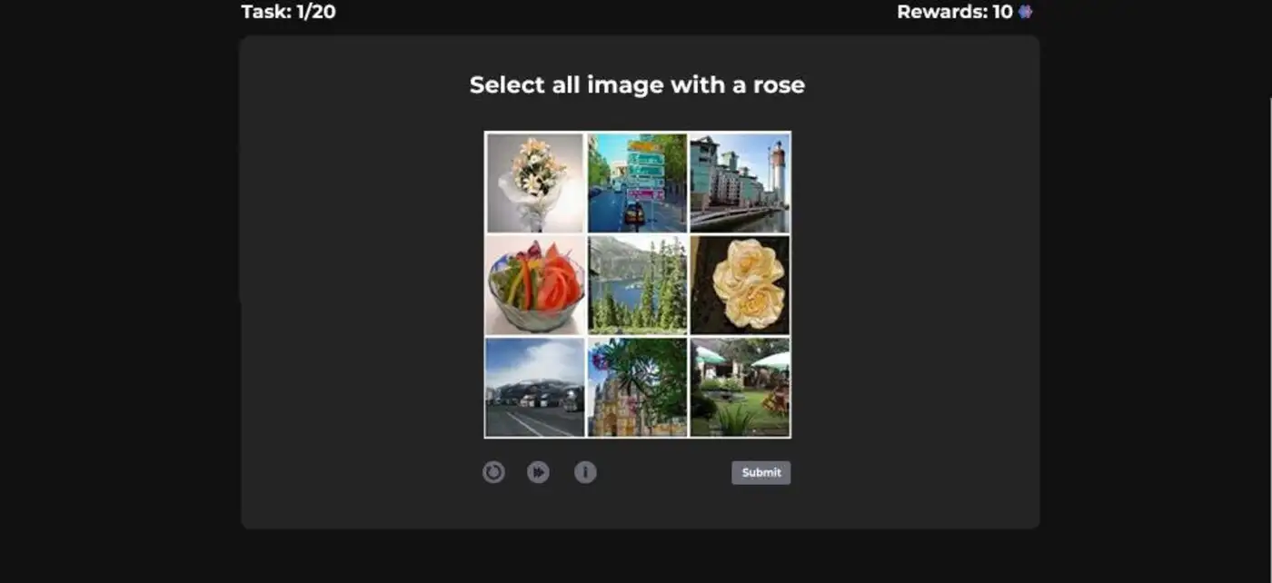Screen dimensions: 1272x583
Task: Select the bowl of sliced vegetables tile
Action: 535,285
